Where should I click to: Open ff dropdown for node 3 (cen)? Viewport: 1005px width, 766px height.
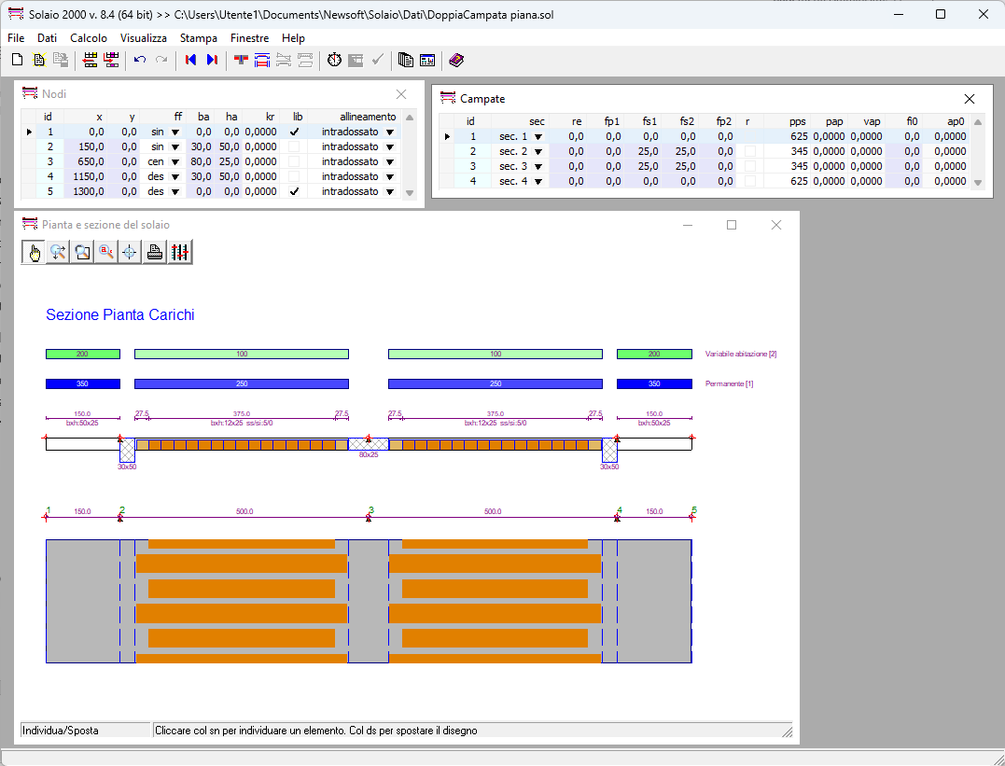click(x=175, y=161)
